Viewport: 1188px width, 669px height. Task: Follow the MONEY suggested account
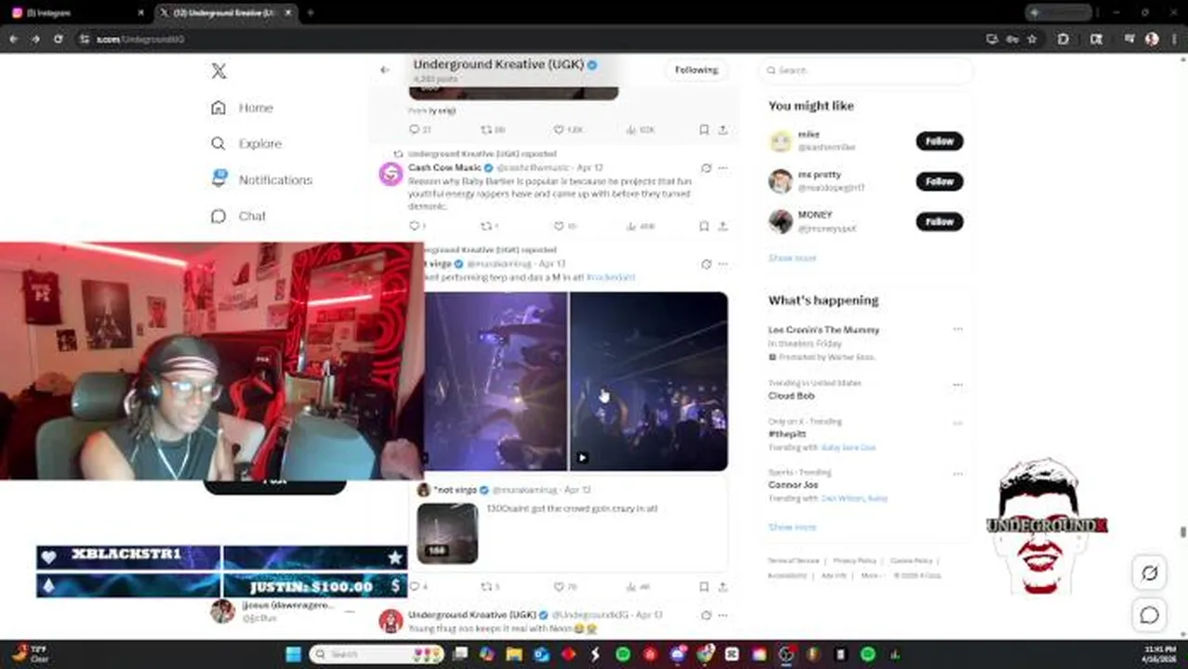pyautogui.click(x=939, y=221)
